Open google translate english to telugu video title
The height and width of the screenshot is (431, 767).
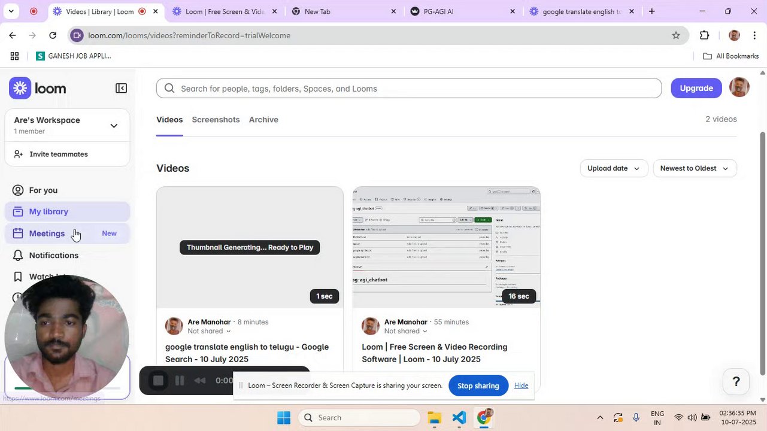247,353
